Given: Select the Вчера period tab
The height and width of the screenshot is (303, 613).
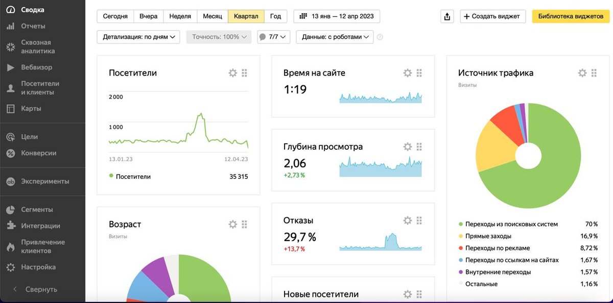Looking at the screenshot, I should point(149,16).
